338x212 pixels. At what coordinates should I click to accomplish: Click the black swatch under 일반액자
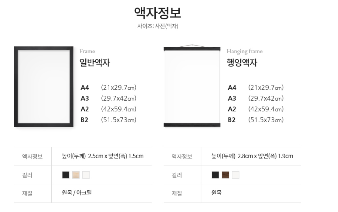coord(66,175)
